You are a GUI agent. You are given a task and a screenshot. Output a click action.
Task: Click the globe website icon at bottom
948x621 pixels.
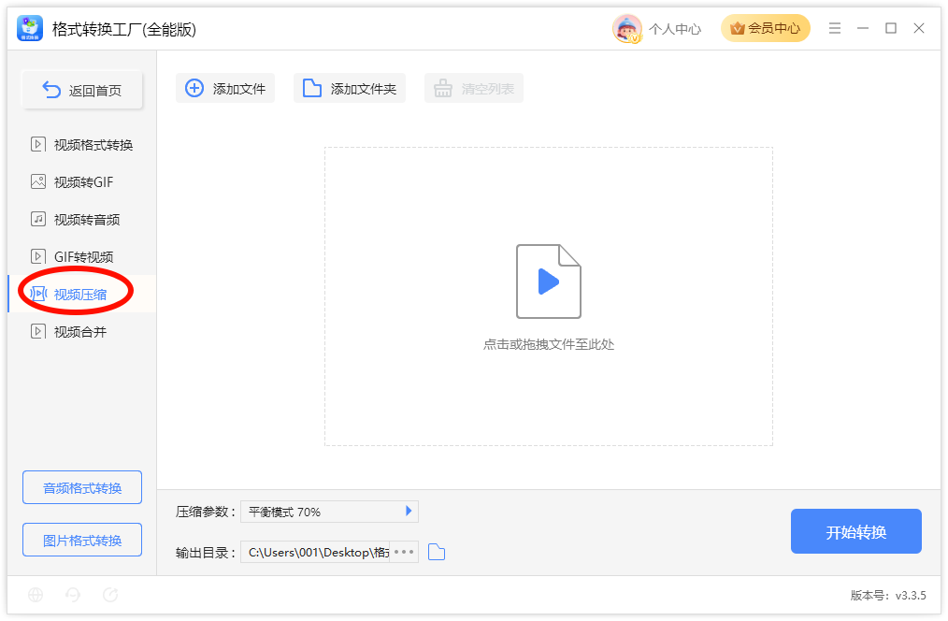[x=36, y=595]
